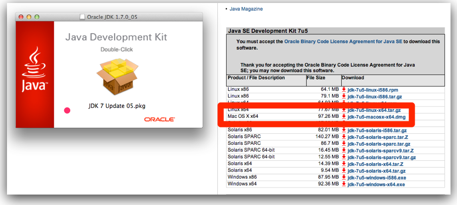This screenshot has height=205, width=457.
Task: Click the '82.01 MB' file size cell
Action: coord(329,130)
